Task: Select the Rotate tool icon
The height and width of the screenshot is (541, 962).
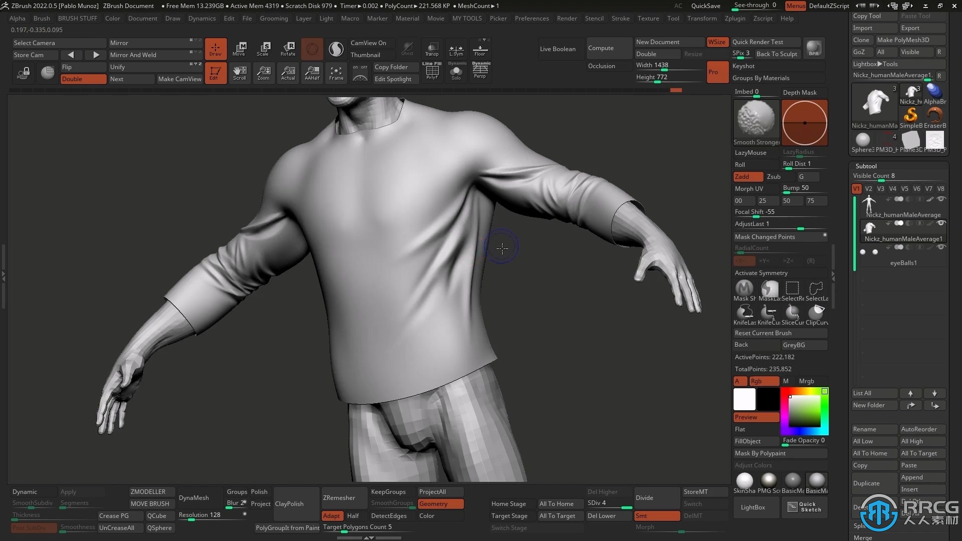Action: (288, 49)
